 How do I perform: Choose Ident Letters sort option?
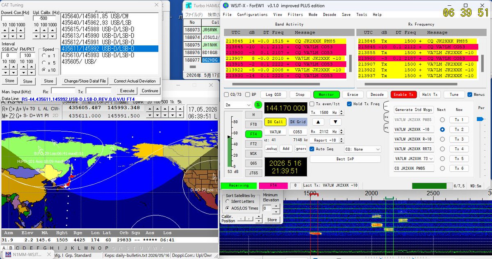(x=228, y=201)
